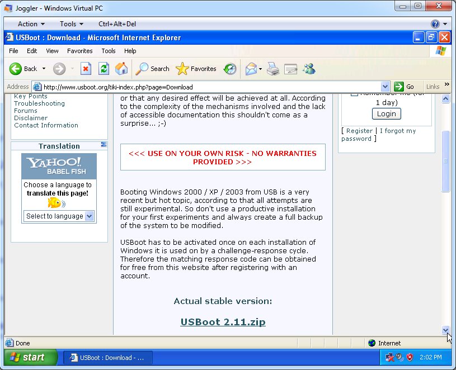The width and height of the screenshot is (456, 370).
Task: Open History clock icon
Action: [230, 69]
